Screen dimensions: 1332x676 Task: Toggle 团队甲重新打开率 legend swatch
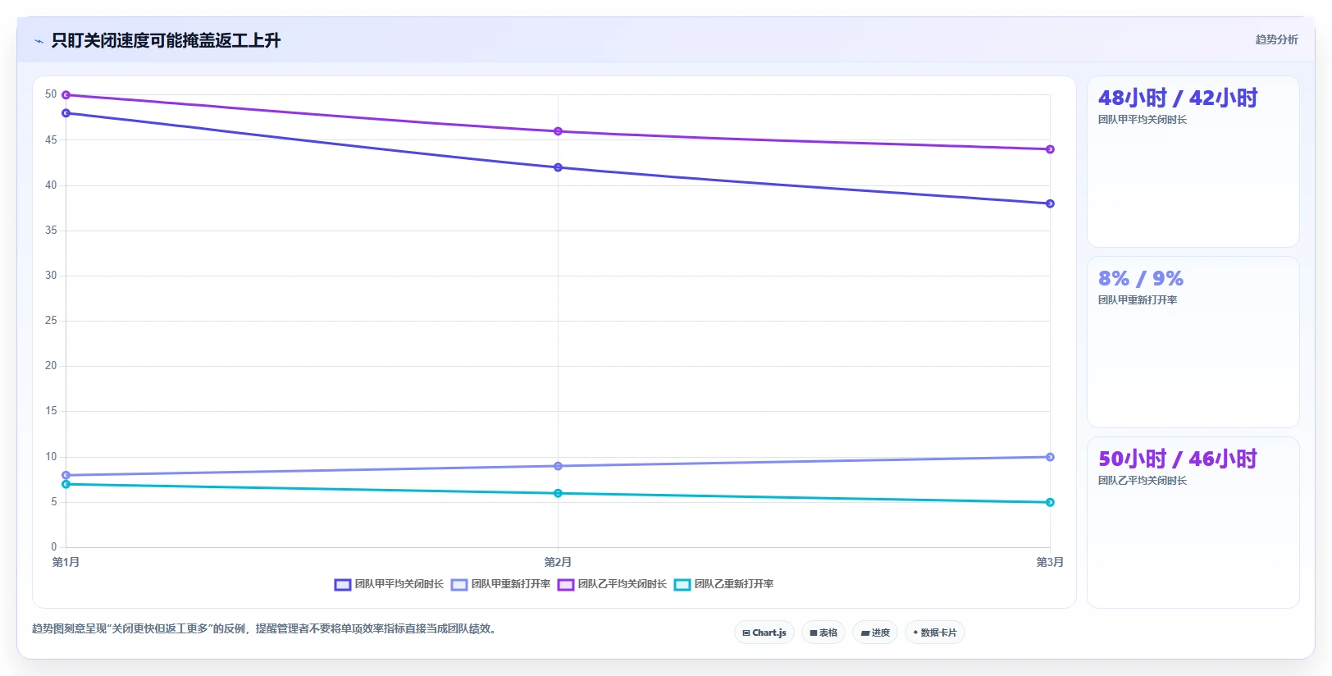tap(459, 585)
